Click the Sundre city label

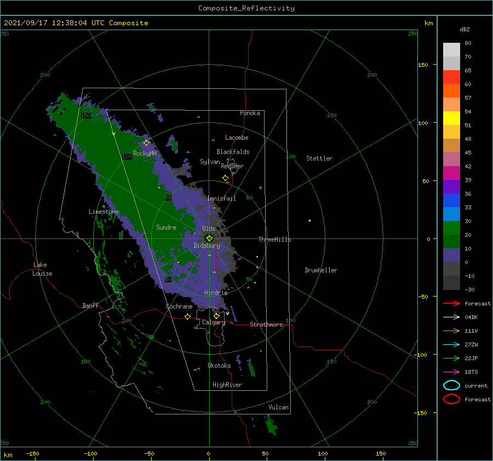coord(167,227)
